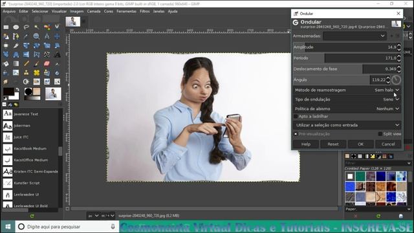Expand 'Utilizar a seleção como entrada' dropdown
Viewport: 414px width, 233px height.
pos(347,125)
